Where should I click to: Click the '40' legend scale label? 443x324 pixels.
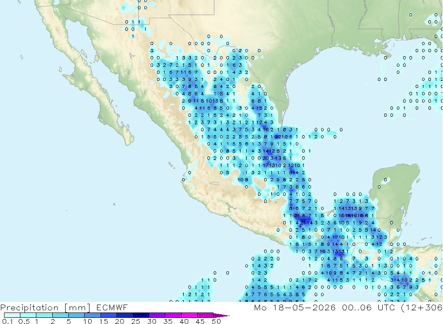click(x=184, y=321)
